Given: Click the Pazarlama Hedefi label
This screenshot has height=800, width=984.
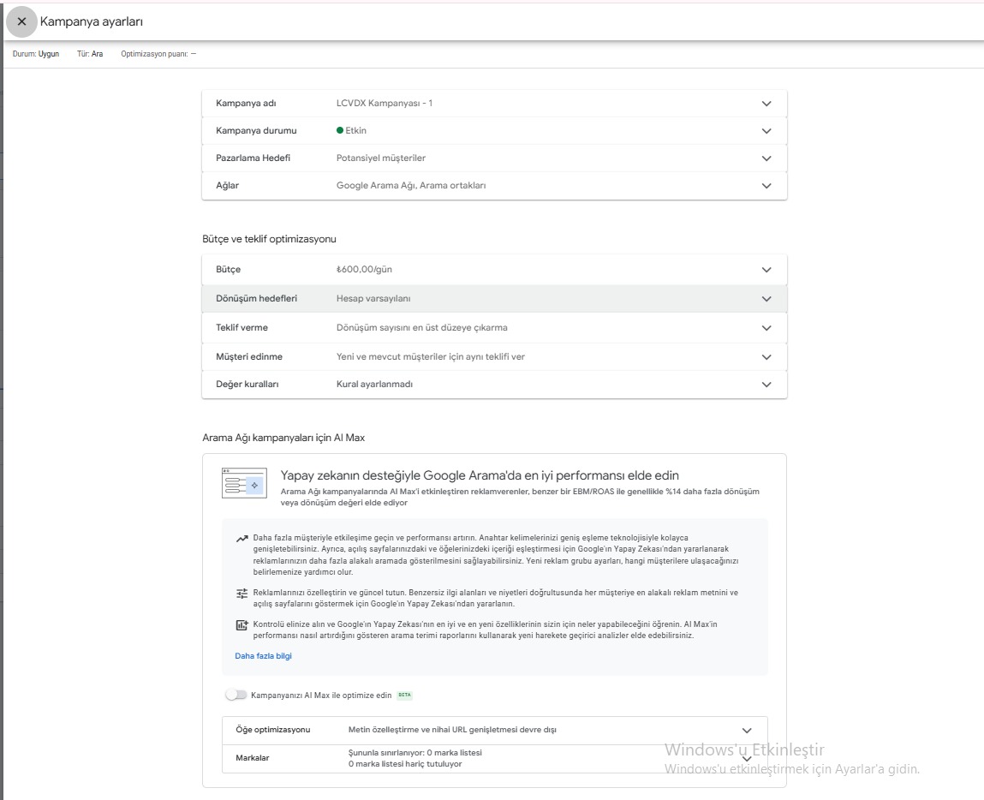Looking at the screenshot, I should (x=253, y=158).
